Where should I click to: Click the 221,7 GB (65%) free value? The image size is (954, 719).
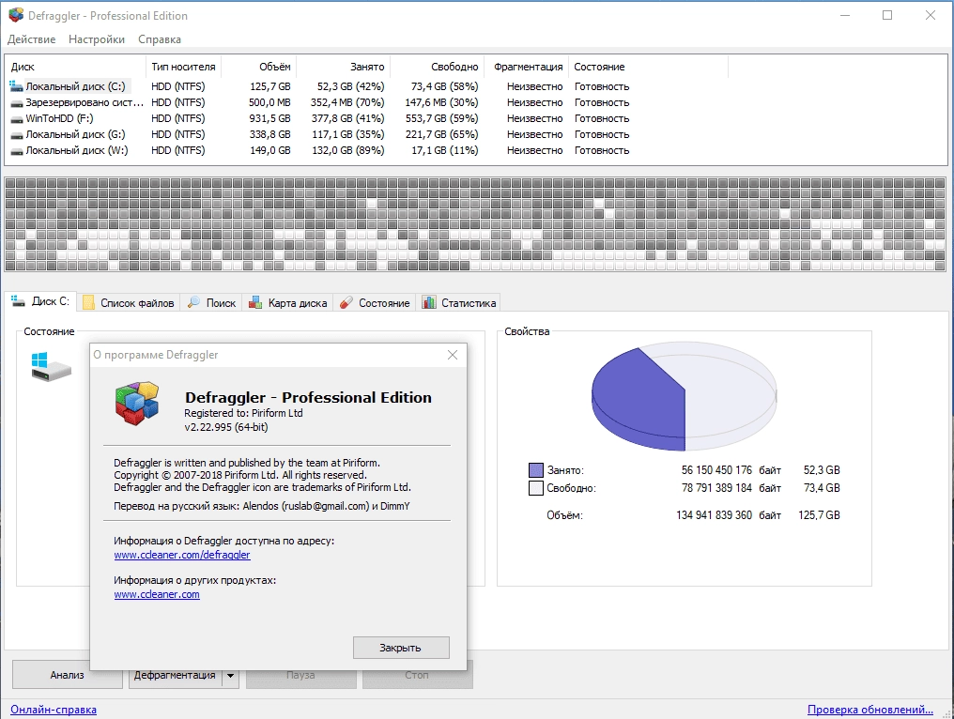tap(441, 134)
